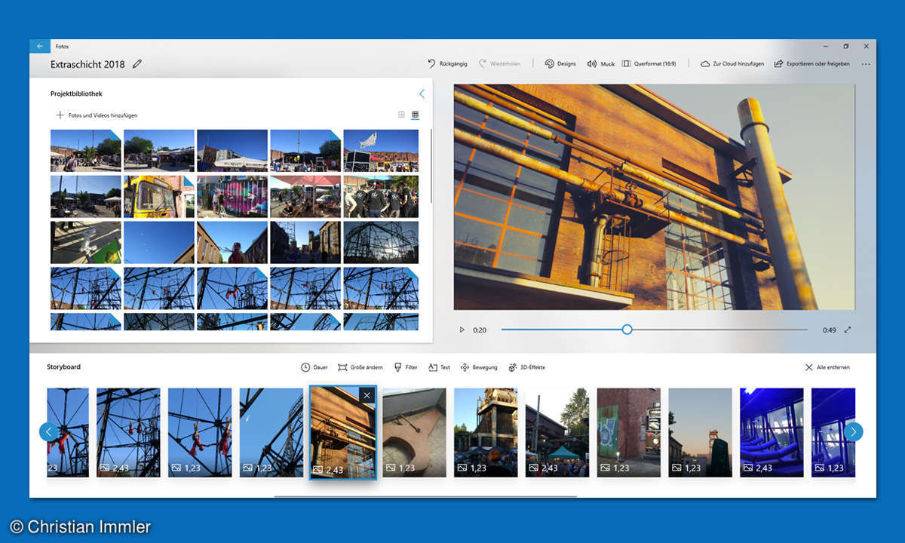Edit project title with the pencil icon
The image size is (905, 543).
[137, 64]
